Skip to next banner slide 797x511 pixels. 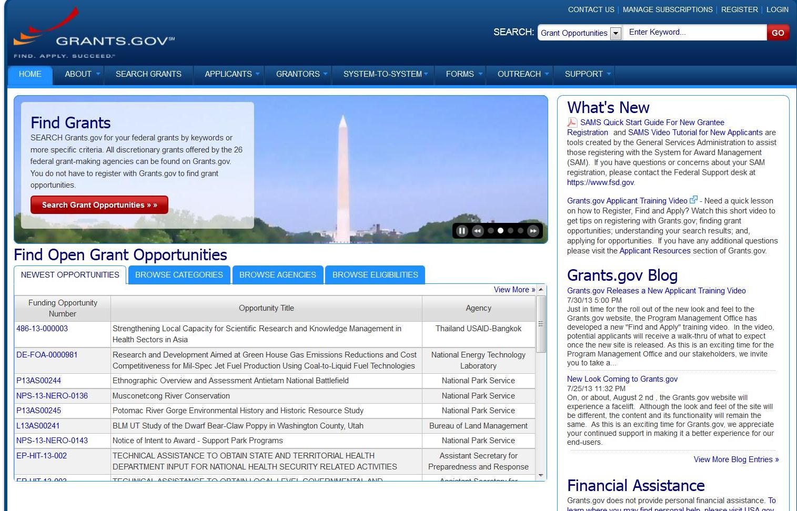tap(533, 231)
